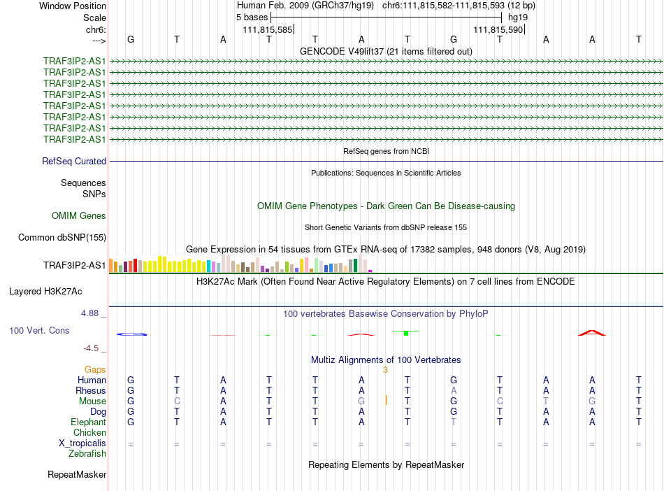
Task: Click the 100 Vert. Cons label
Action: click(x=39, y=330)
